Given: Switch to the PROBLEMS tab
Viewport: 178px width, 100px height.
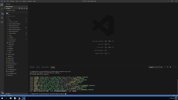Looking at the screenshot, I should 32,67.
